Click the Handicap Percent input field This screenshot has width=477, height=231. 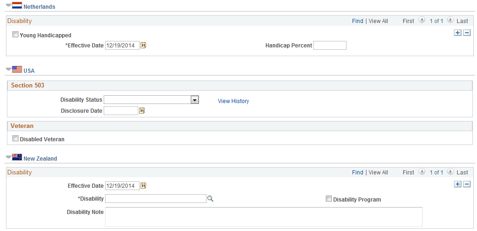(x=330, y=46)
